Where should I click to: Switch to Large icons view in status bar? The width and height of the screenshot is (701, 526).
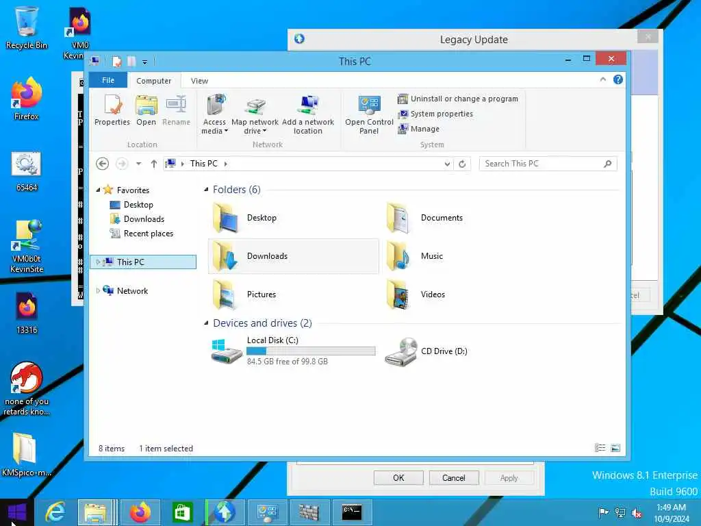[x=615, y=448]
